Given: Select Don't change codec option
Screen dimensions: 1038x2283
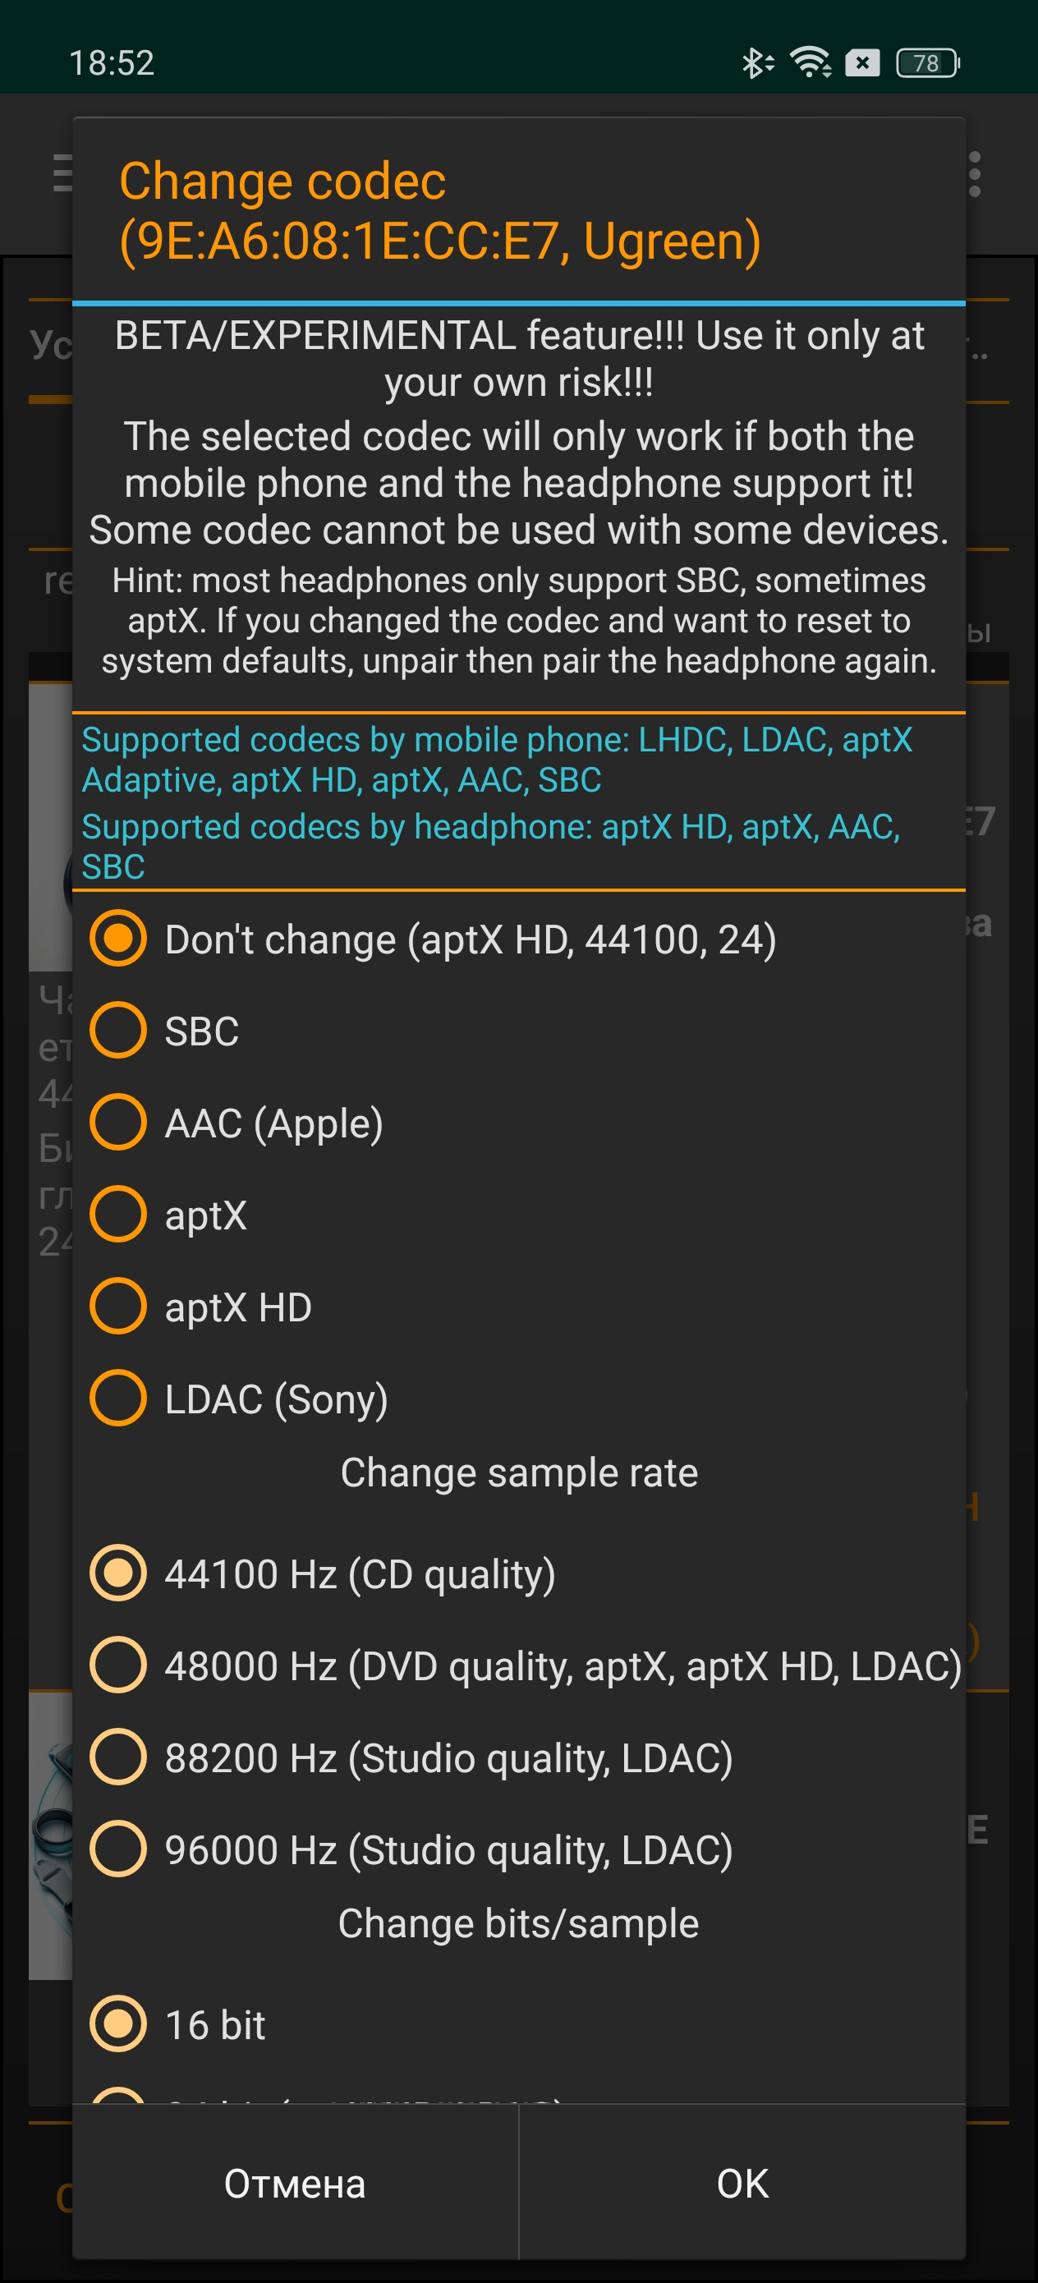Looking at the screenshot, I should tap(118, 939).
